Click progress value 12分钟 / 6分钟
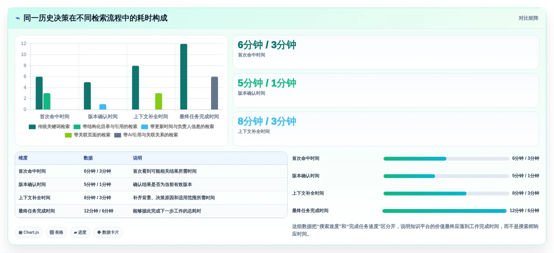 (524, 211)
